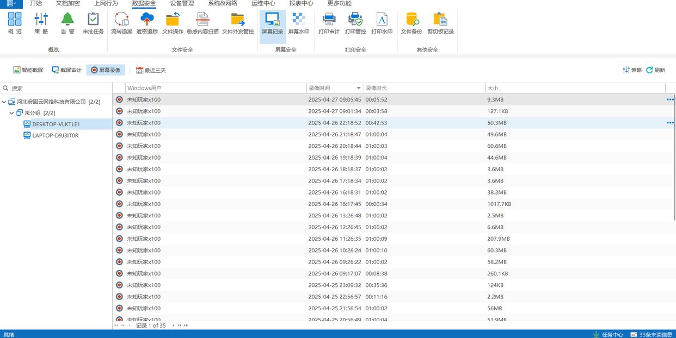The height and width of the screenshot is (338, 676).
Task: Switch to 智能截屏 view
Action: 28,70
